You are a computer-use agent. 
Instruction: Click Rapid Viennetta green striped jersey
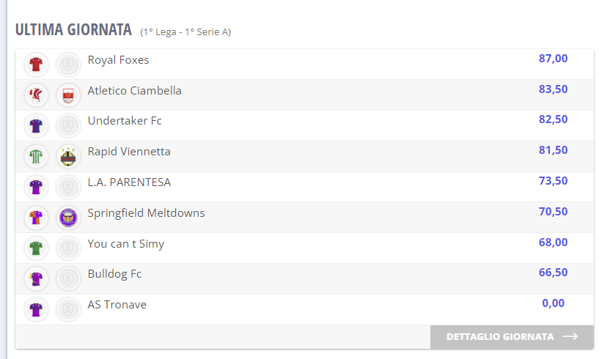coord(36,157)
